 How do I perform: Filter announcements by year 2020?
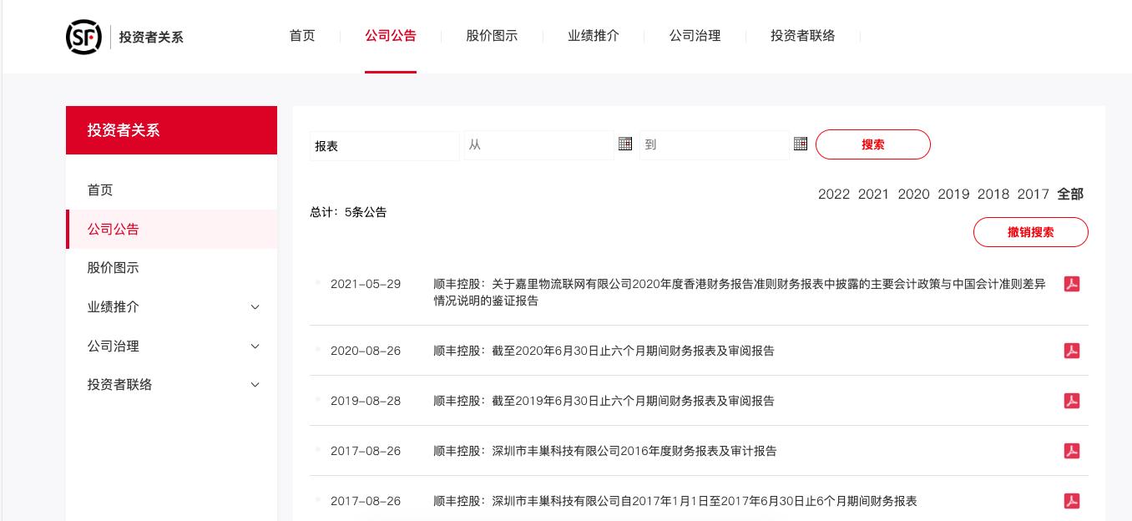913,194
